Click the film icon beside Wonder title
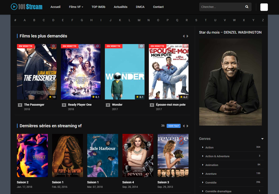279x194 pixels. coord(108,105)
